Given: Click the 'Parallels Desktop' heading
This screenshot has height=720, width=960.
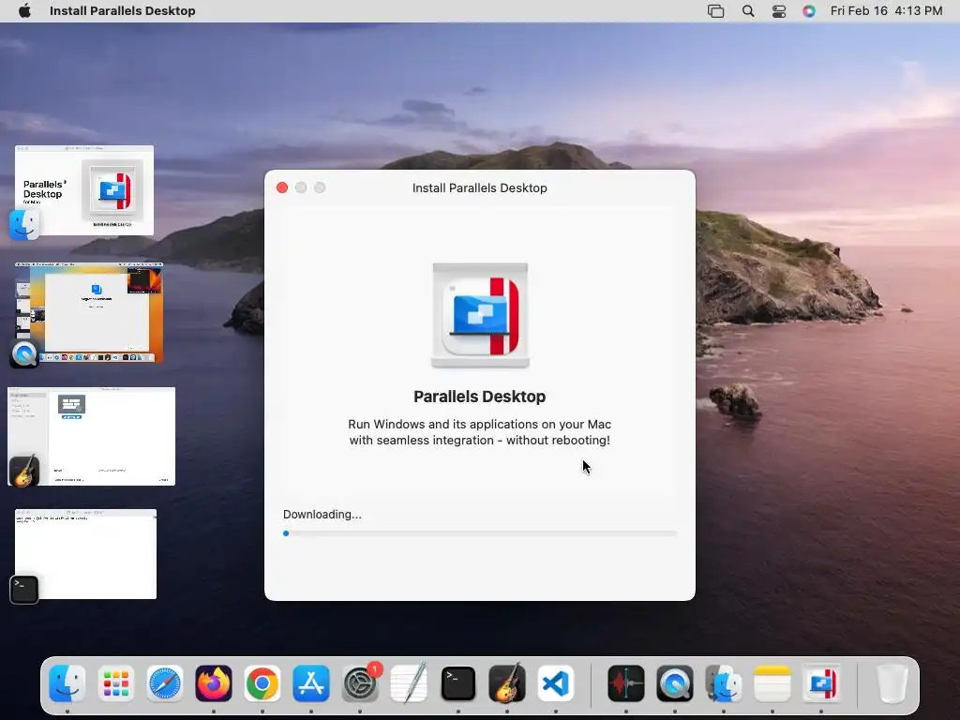Looking at the screenshot, I should click(479, 397).
